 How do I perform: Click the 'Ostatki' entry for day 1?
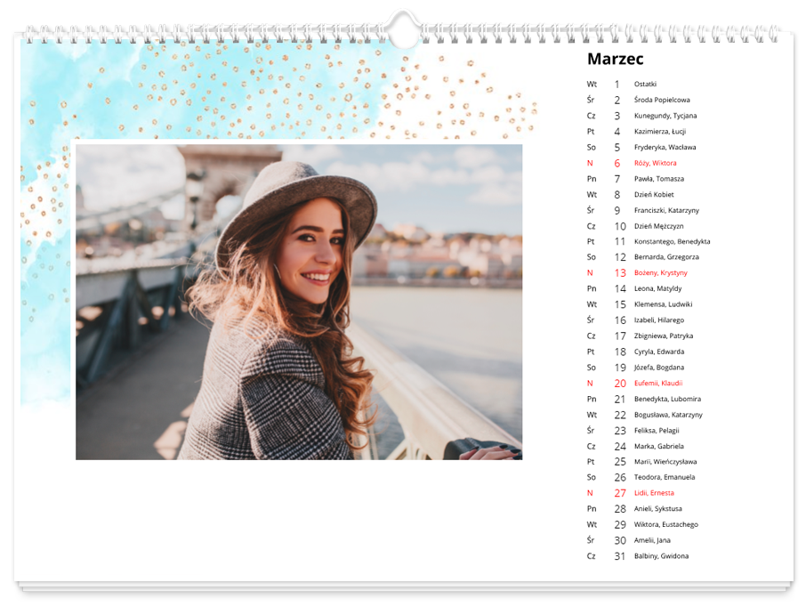click(x=645, y=84)
